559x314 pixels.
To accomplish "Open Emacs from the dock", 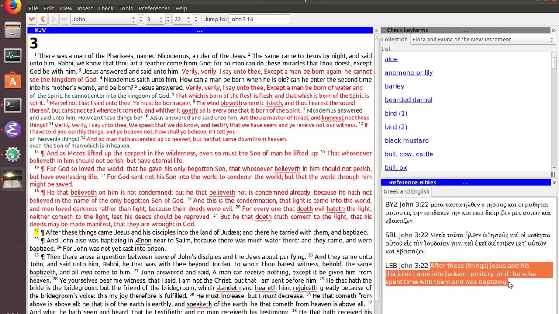I will (13, 130).
